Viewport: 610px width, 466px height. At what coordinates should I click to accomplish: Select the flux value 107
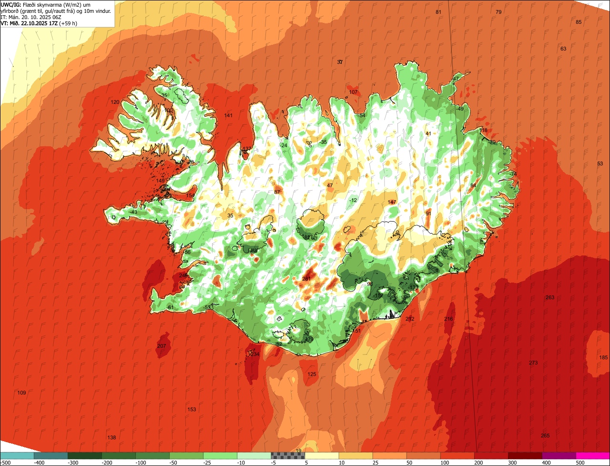coord(353,92)
